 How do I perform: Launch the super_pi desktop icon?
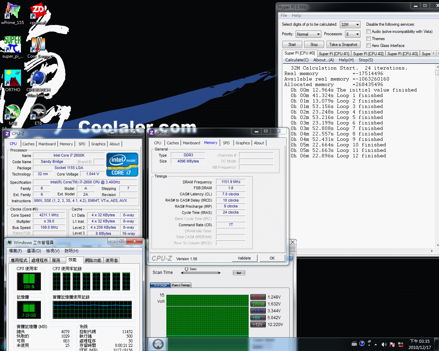coord(12,47)
